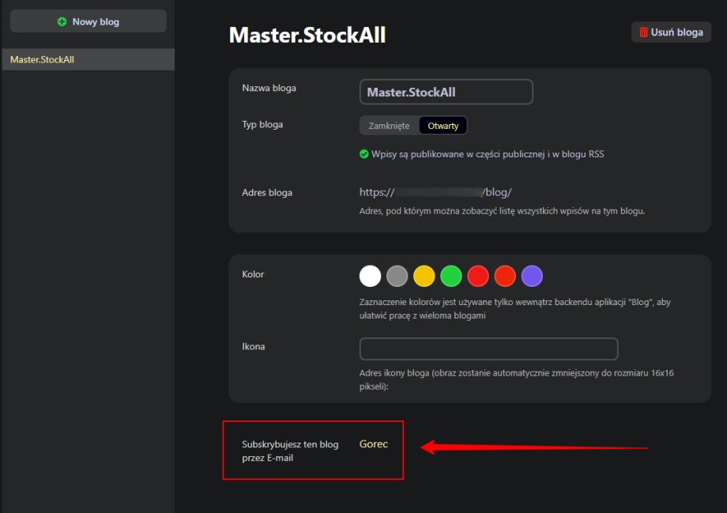
Task: Pick the white color swatch
Action: pyautogui.click(x=370, y=276)
